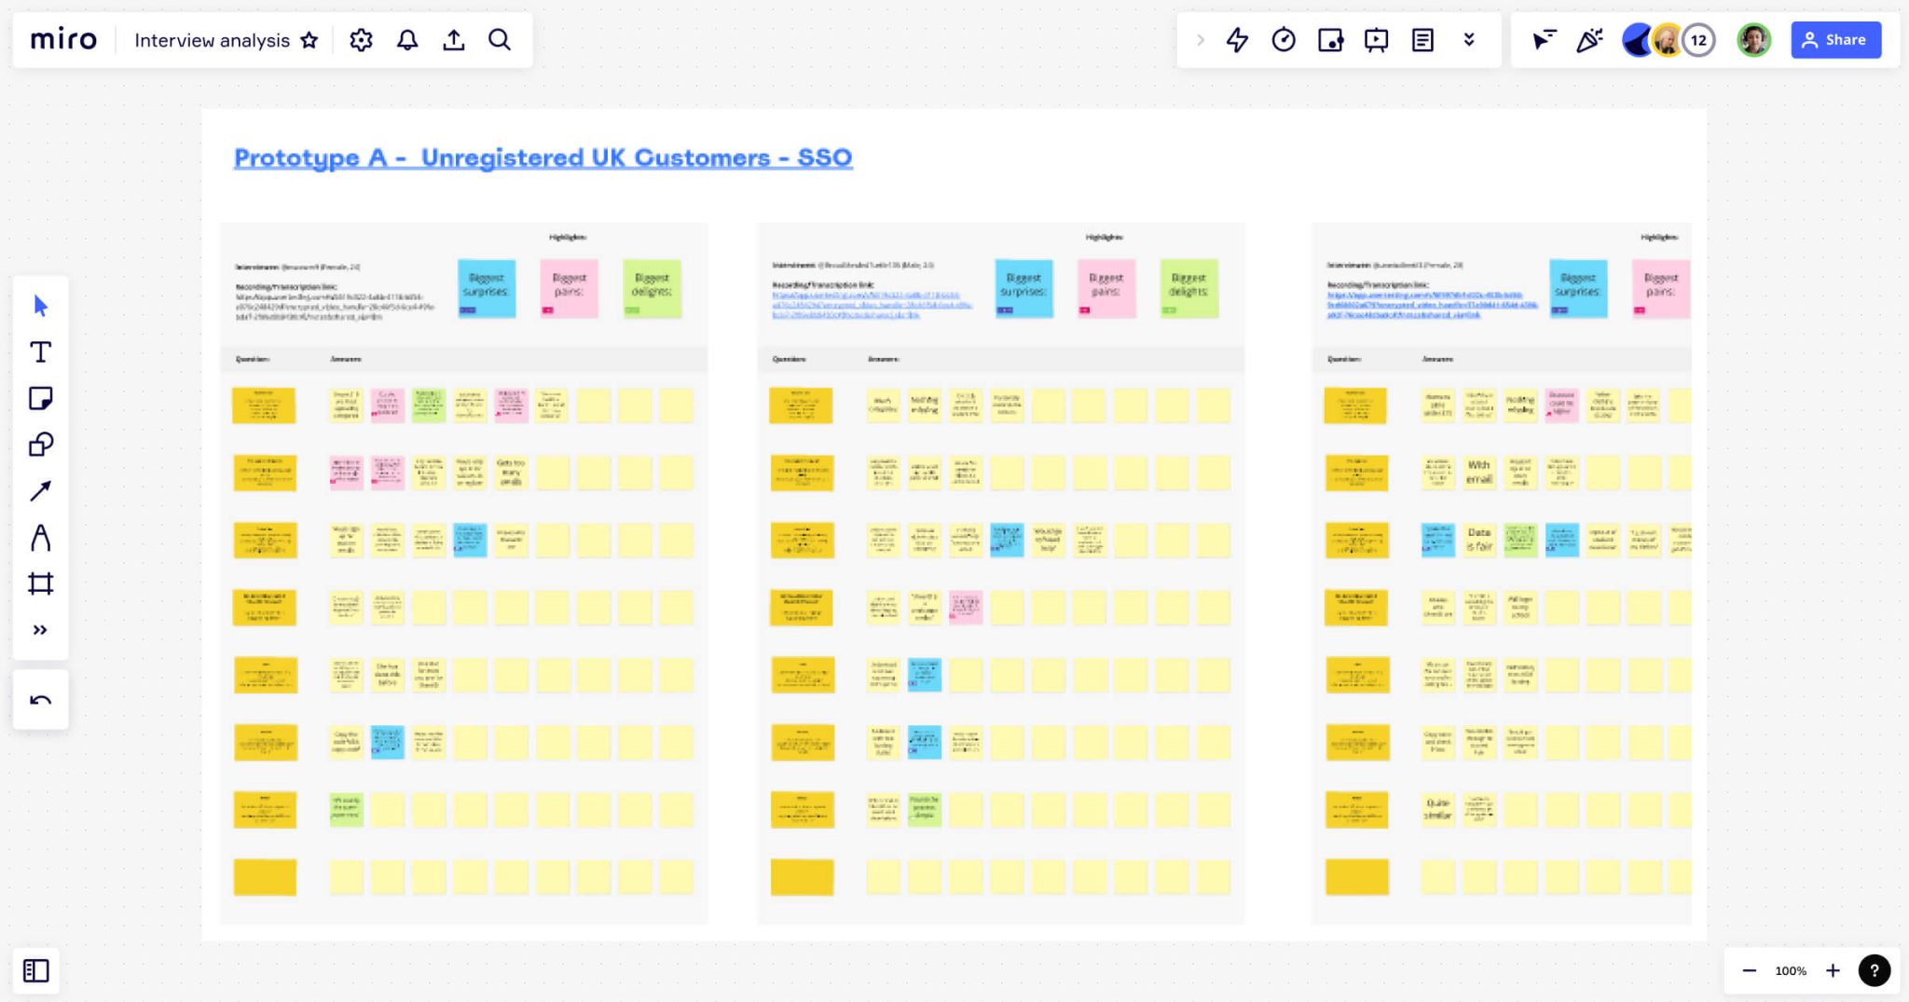Open the Miro home menu
Image resolution: width=1909 pixels, height=1002 pixels.
pos(62,39)
